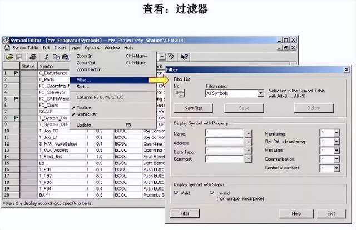Viewport: 356px width, 230px height.
Task: Click the flag icon in row 8
Action: [16, 118]
